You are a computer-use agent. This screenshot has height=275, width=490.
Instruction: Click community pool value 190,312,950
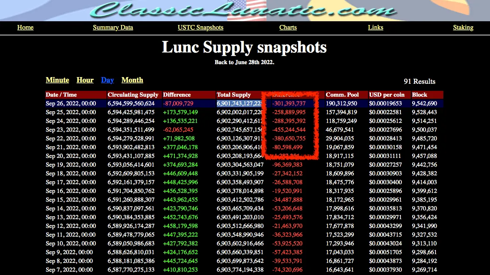coord(341,104)
